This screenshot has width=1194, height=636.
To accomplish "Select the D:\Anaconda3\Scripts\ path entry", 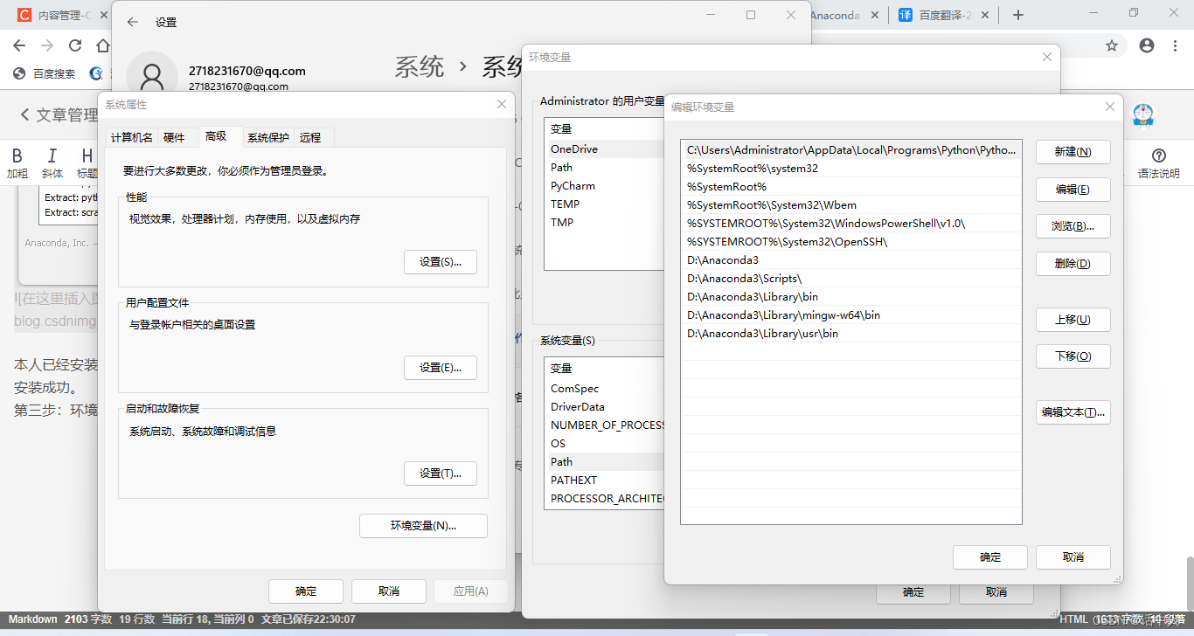I will click(850, 279).
